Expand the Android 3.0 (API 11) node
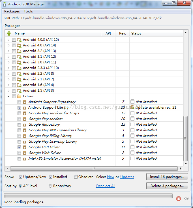Viewport: 193px width, 208px height. pyautogui.click(x=8, y=62)
